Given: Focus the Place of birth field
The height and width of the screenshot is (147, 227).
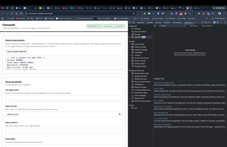Looking at the screenshot, I should coord(64,131).
